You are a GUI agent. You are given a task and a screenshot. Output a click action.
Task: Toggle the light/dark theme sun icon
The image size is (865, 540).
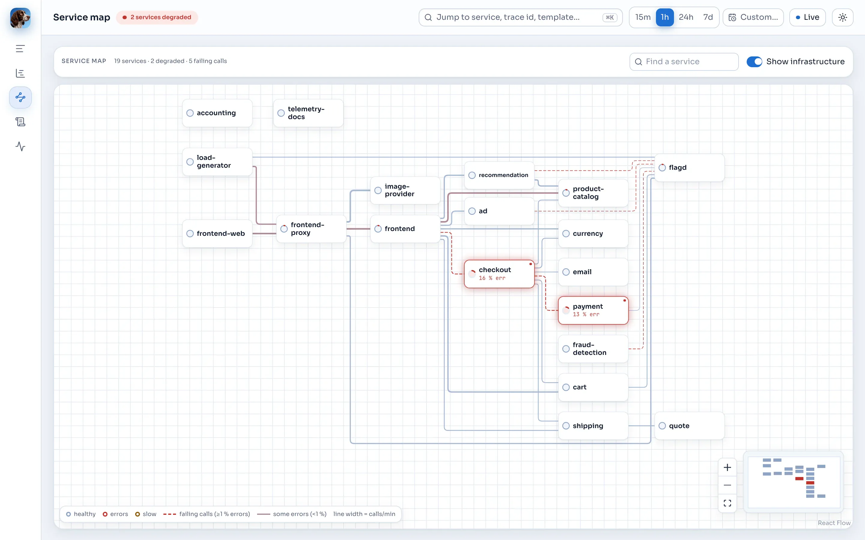[842, 17]
